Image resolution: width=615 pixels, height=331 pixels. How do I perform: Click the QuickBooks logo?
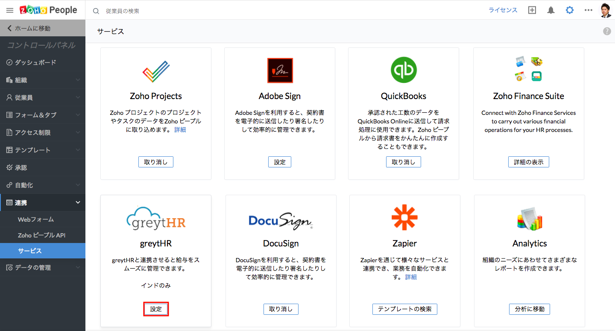point(404,70)
